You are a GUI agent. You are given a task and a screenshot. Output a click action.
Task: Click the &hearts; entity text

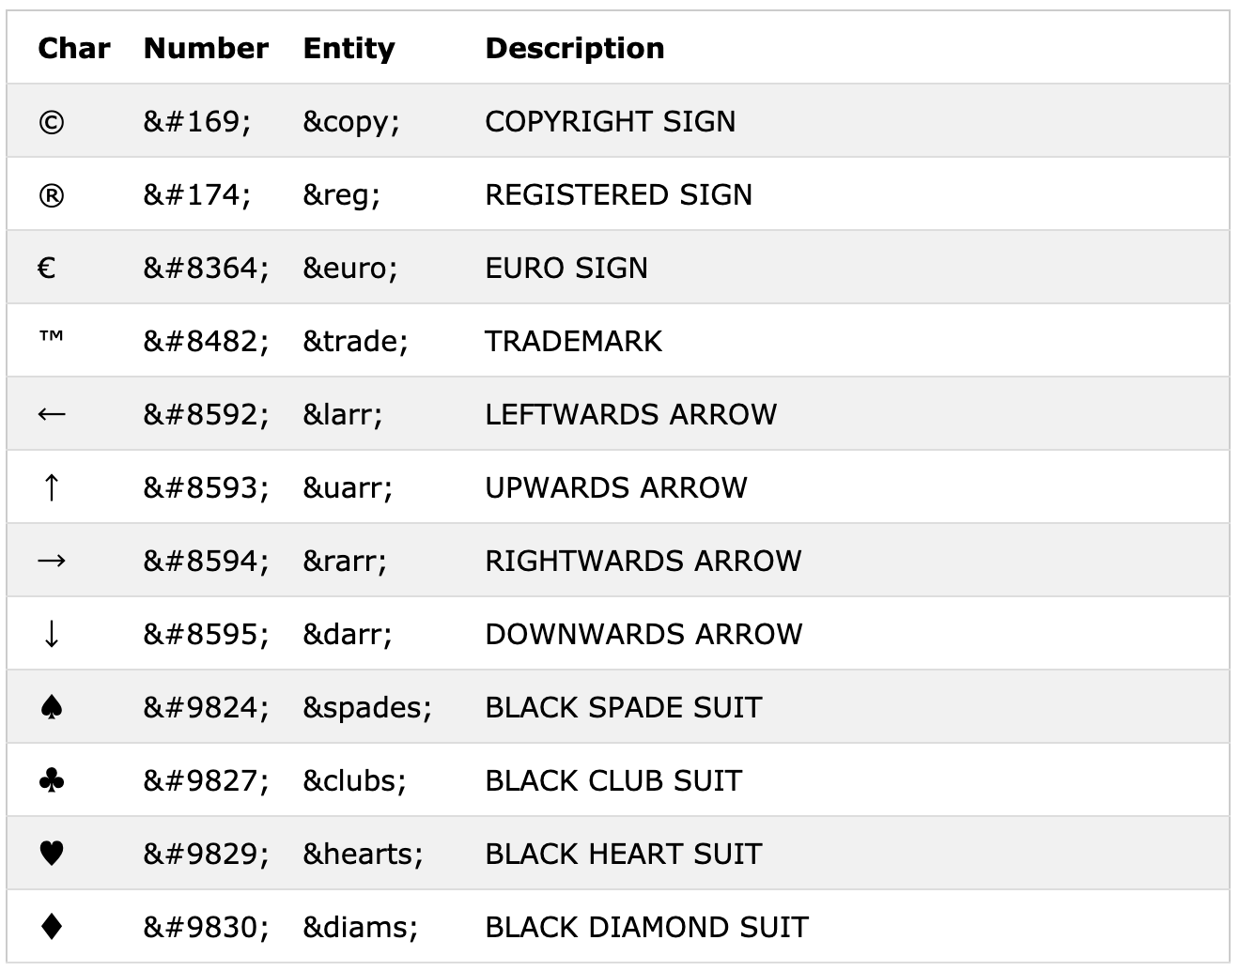363,854
